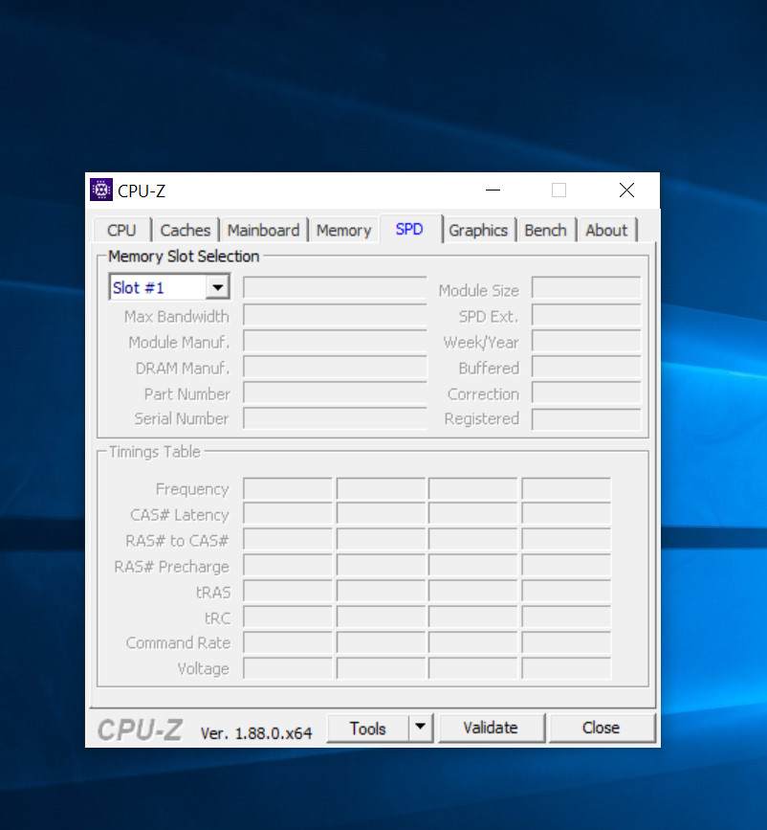Click the Tools button
Image resolution: width=767 pixels, height=830 pixels.
367,729
